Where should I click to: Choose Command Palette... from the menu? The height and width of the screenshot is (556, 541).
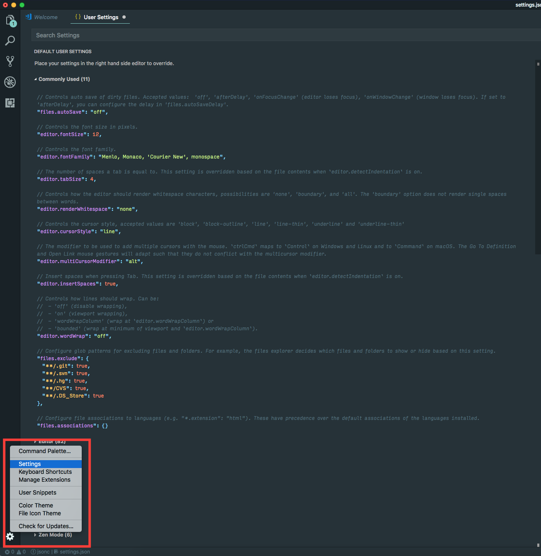tap(46, 451)
